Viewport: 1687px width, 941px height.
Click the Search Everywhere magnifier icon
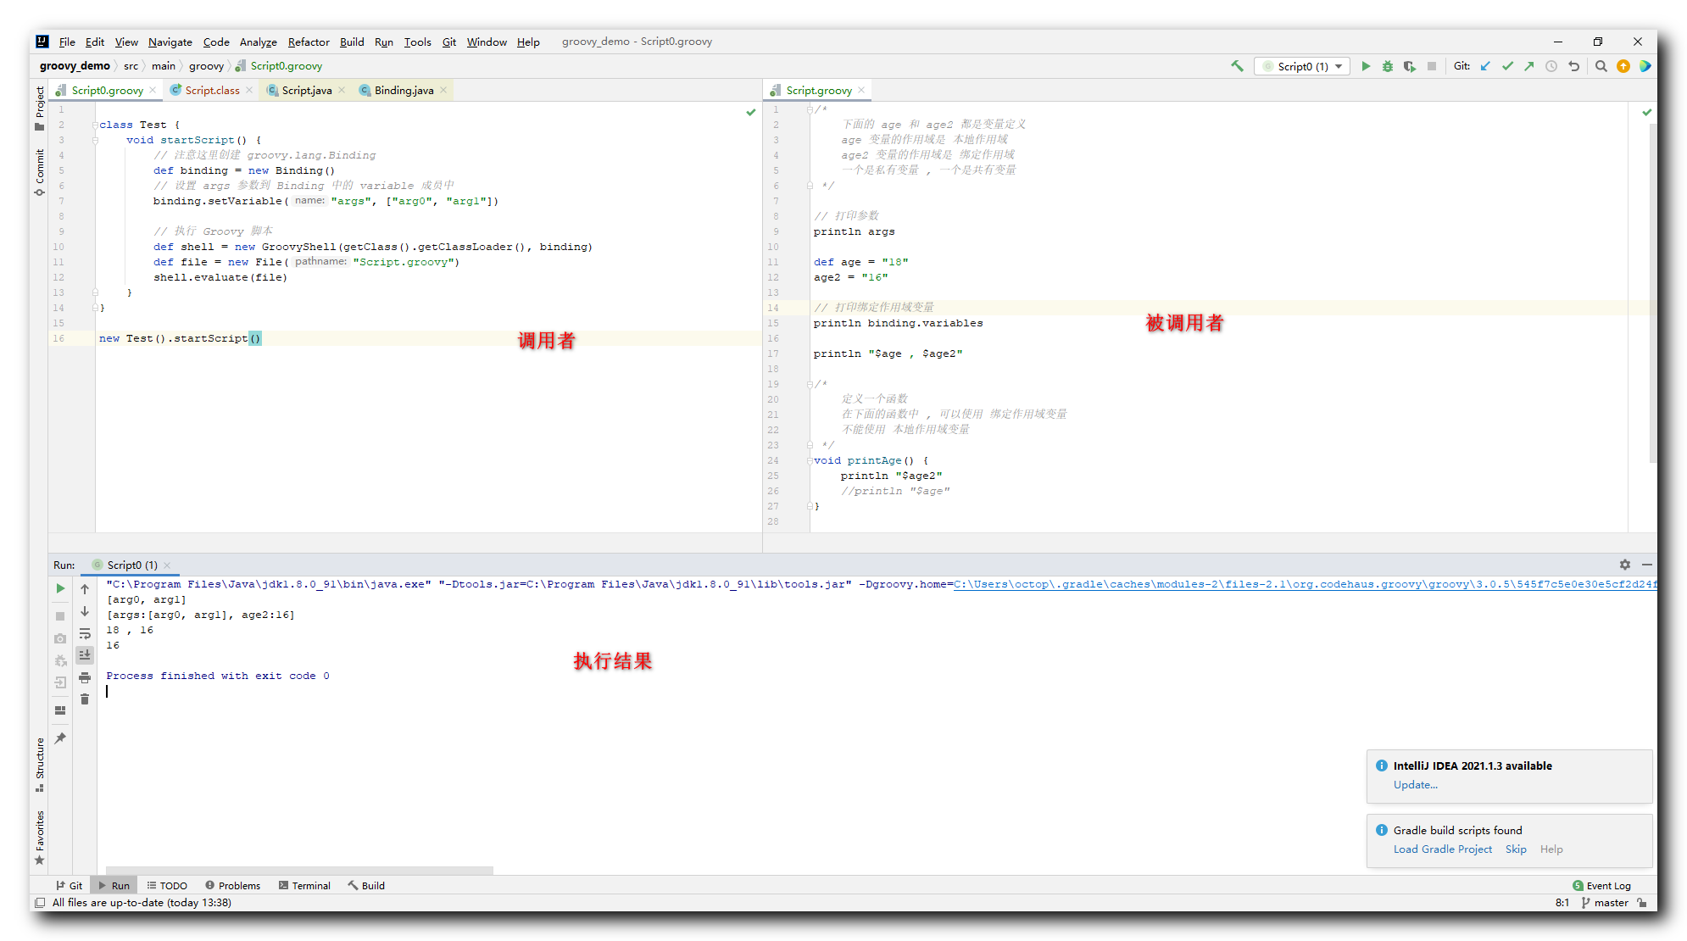[x=1601, y=66]
